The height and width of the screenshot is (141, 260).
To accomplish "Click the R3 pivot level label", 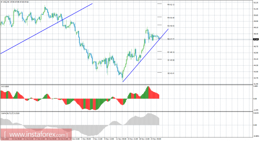I will (x=171, y=26).
